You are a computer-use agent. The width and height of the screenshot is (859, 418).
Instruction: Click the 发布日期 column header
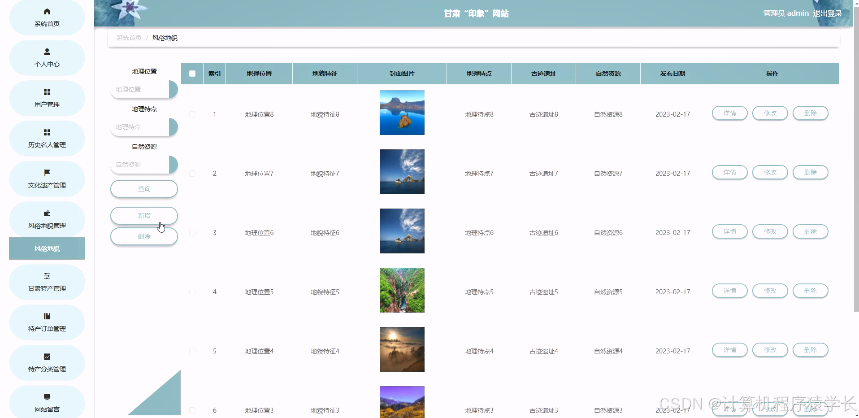coord(672,74)
